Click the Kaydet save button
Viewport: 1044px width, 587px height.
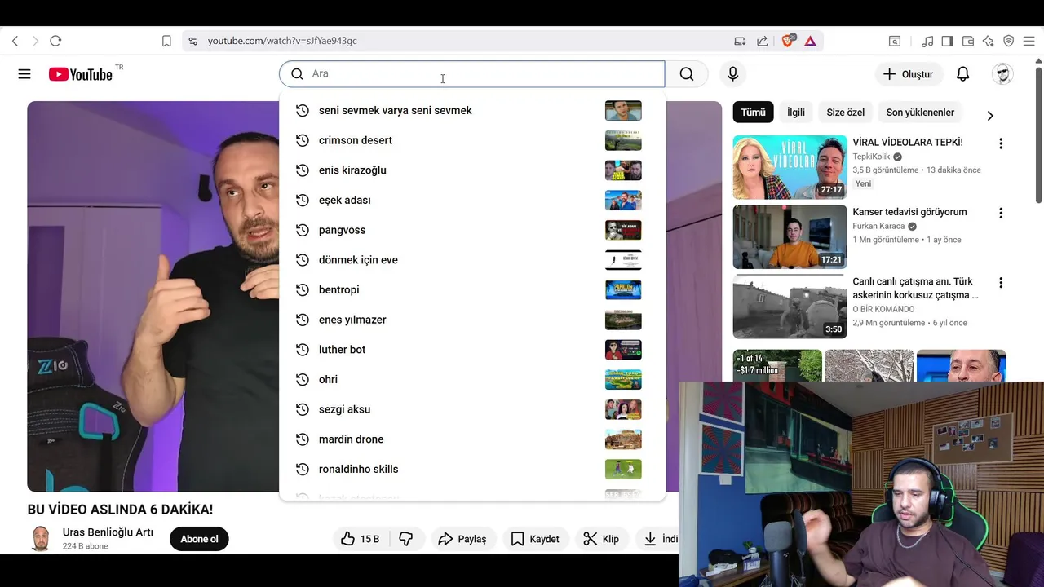coord(534,539)
